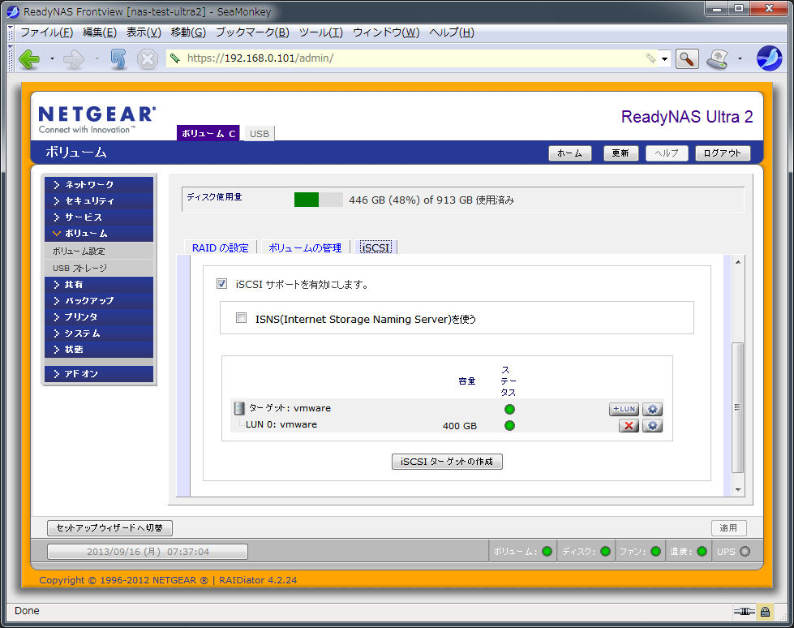
Task: Click the Print icon in toolbar
Action: [718, 58]
